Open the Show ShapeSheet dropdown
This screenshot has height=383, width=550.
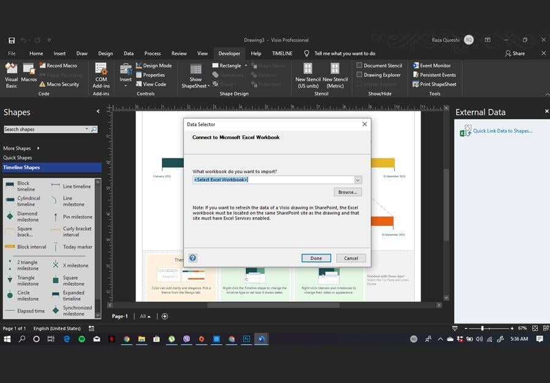(208, 86)
